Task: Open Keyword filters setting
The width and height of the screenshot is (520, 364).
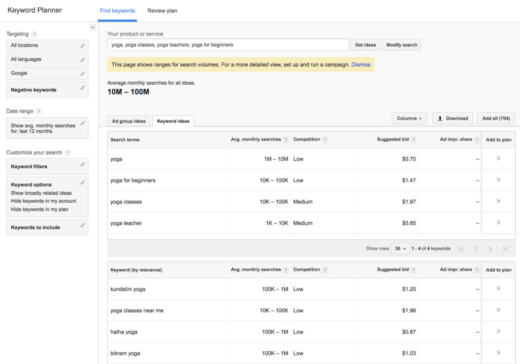Action: point(47,166)
